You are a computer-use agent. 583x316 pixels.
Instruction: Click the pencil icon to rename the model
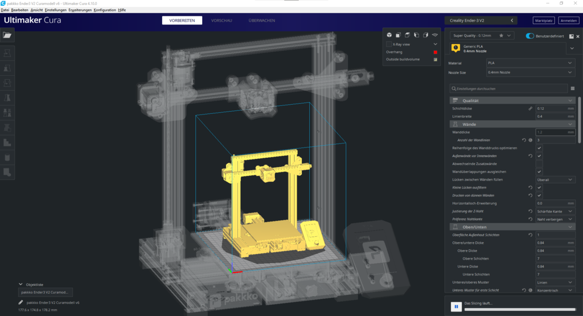point(21,302)
